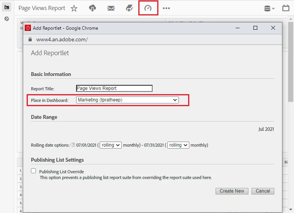Click into the Report Title field
Viewport: 294px width, 213px height.
[x=114, y=88]
